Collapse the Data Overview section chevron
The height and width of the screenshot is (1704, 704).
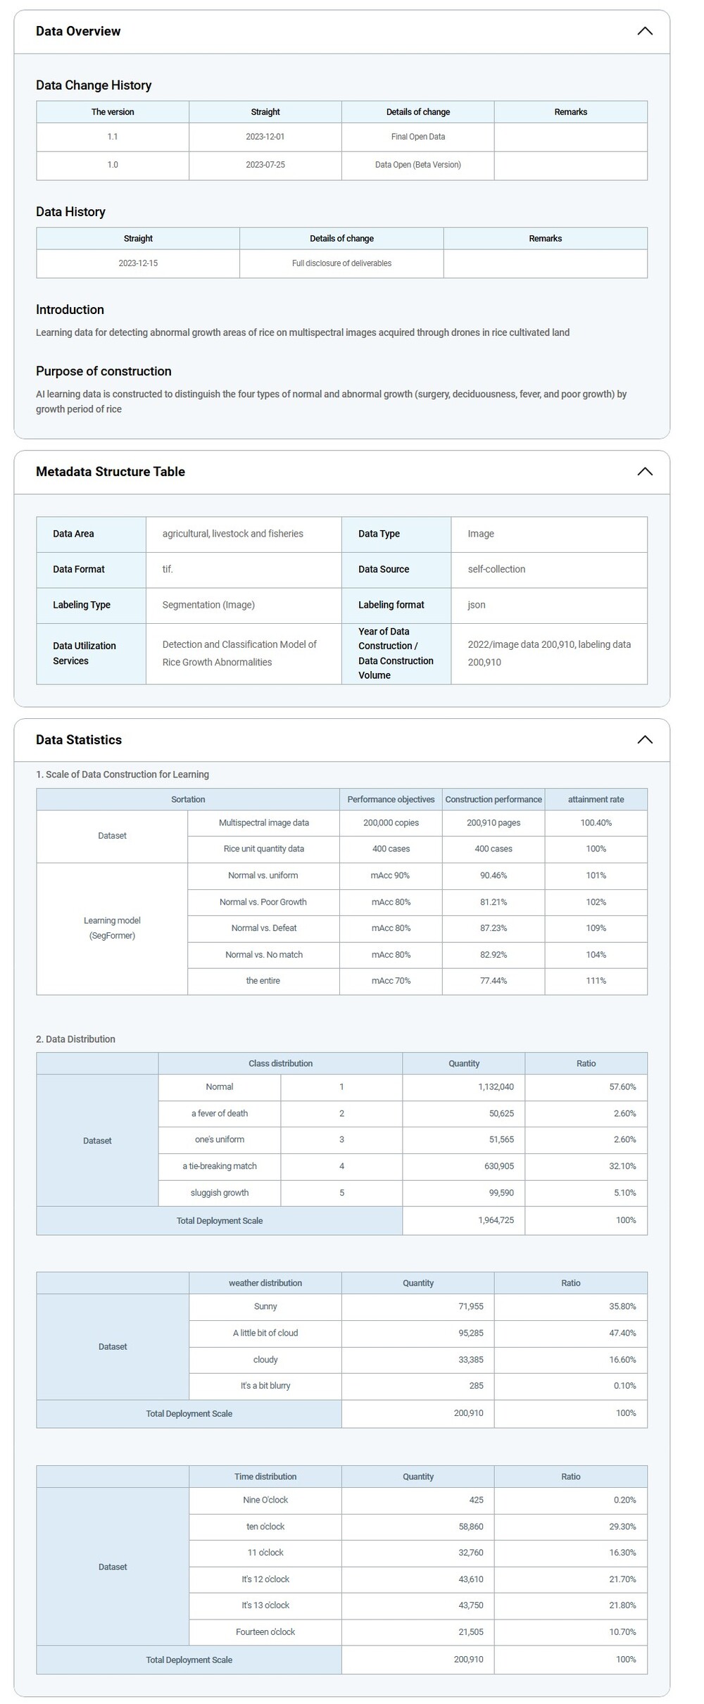click(x=644, y=32)
